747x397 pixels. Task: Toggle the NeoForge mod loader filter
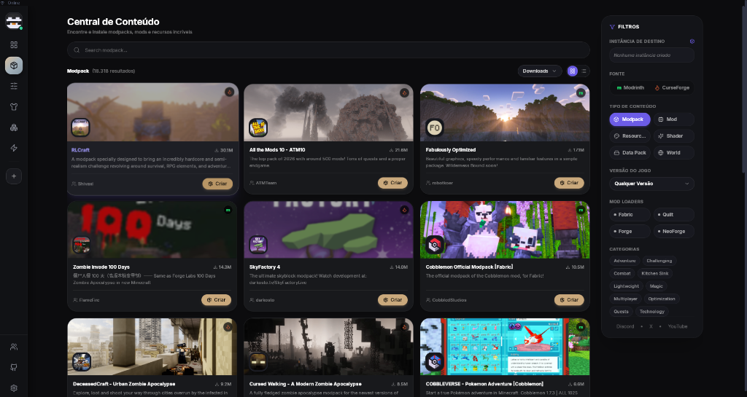(673, 231)
